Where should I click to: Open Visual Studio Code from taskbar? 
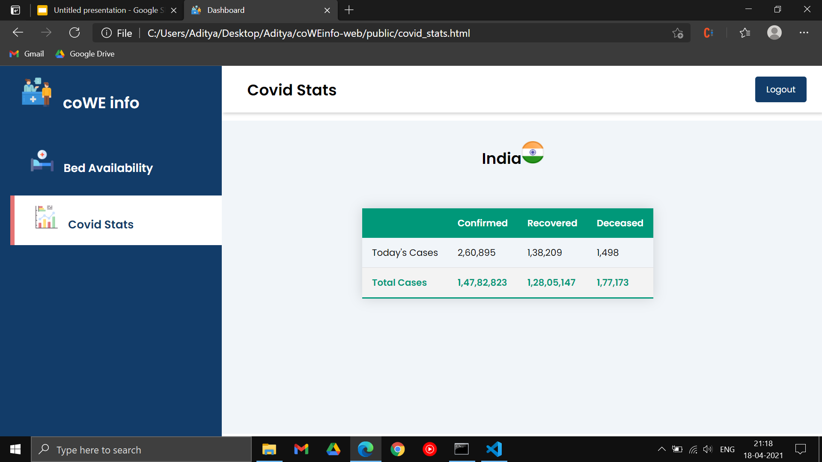coord(494,449)
